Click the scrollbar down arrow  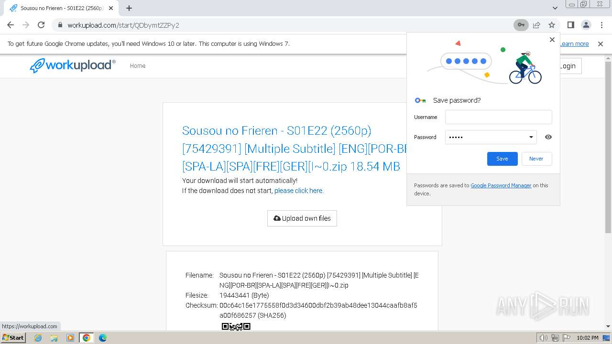pyautogui.click(x=608, y=326)
